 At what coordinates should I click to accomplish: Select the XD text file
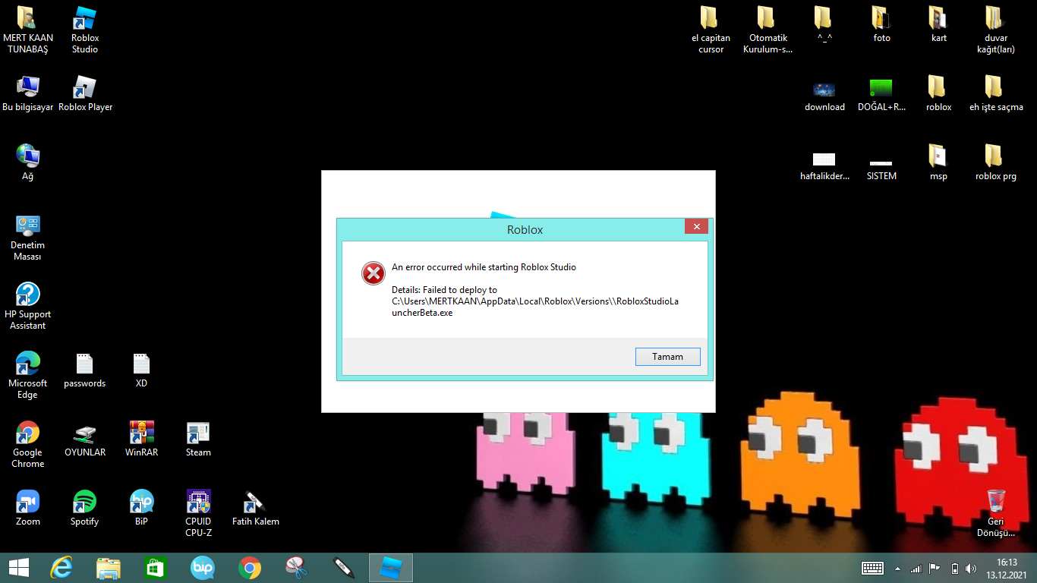(x=141, y=370)
